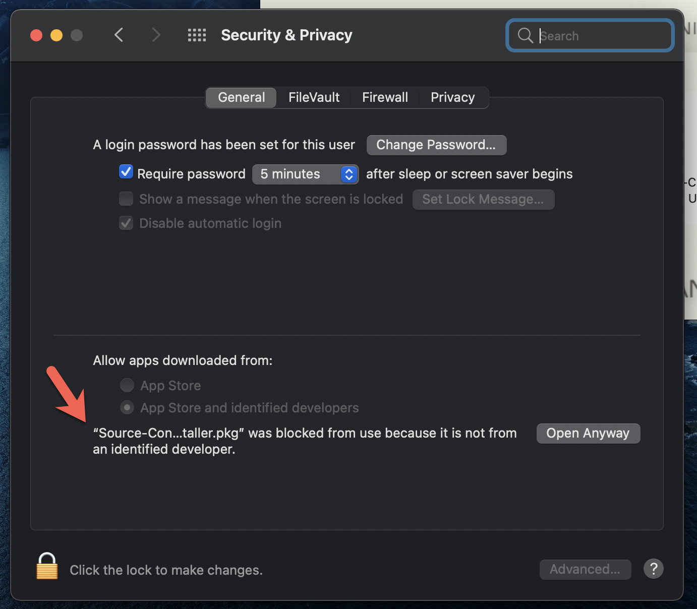Screen dimensions: 697x609
Task: Switch to the Firewall tab
Action: [385, 97]
